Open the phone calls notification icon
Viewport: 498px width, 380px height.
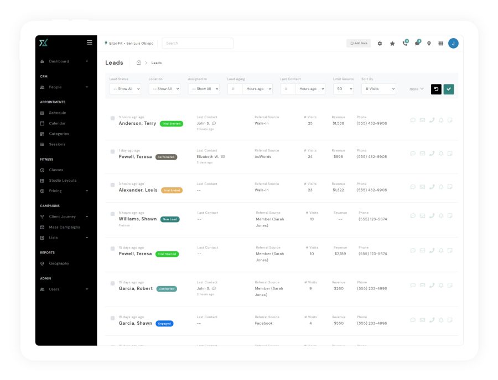tap(404, 43)
